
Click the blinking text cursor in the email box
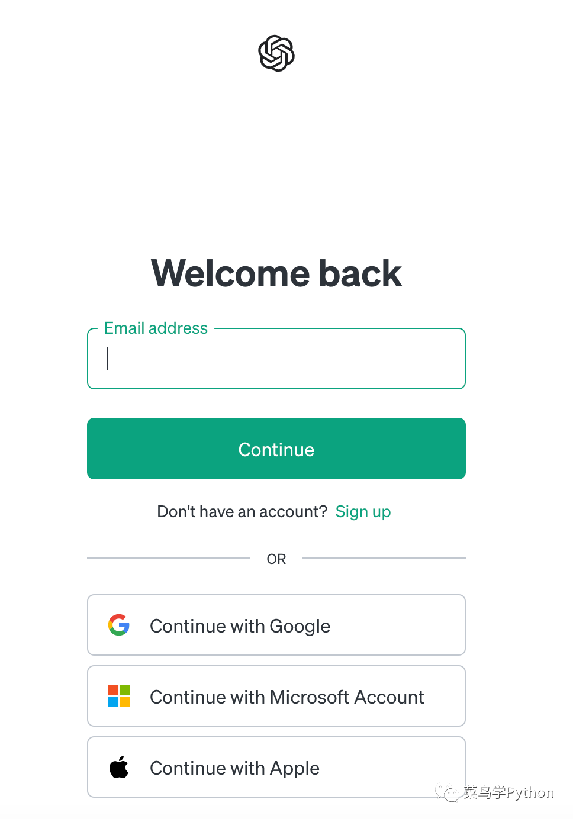click(x=108, y=359)
